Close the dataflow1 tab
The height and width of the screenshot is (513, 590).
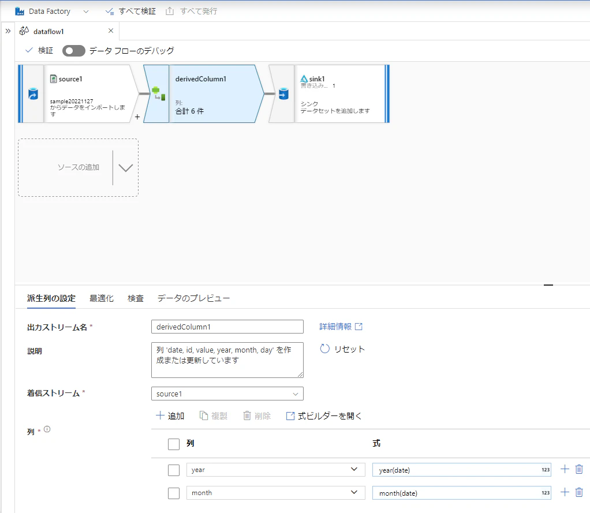click(x=111, y=31)
